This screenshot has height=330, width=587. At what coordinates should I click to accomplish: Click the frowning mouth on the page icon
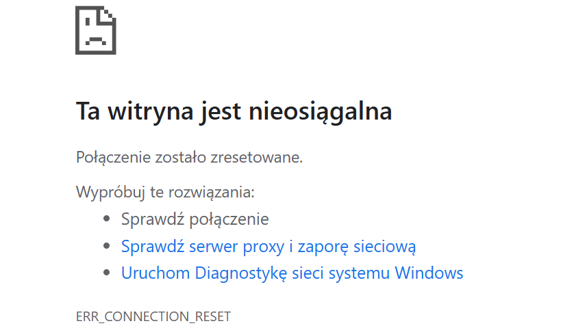pyautogui.click(x=96, y=41)
